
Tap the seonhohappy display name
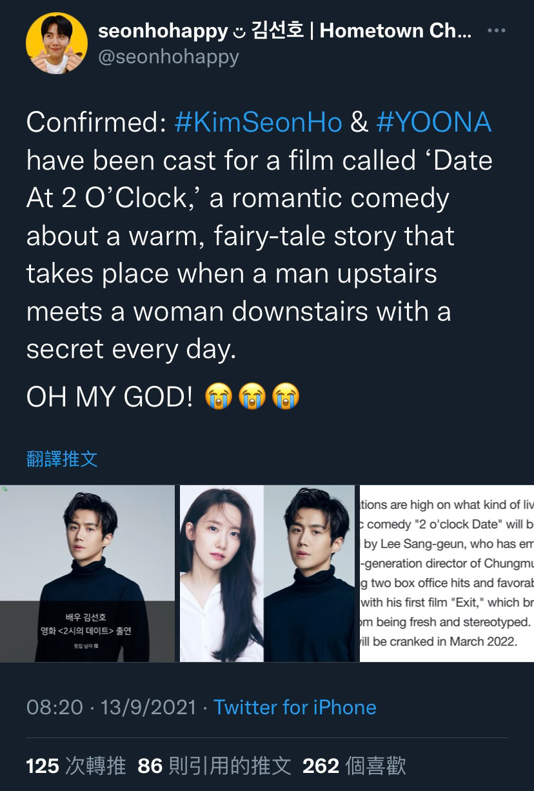(284, 30)
